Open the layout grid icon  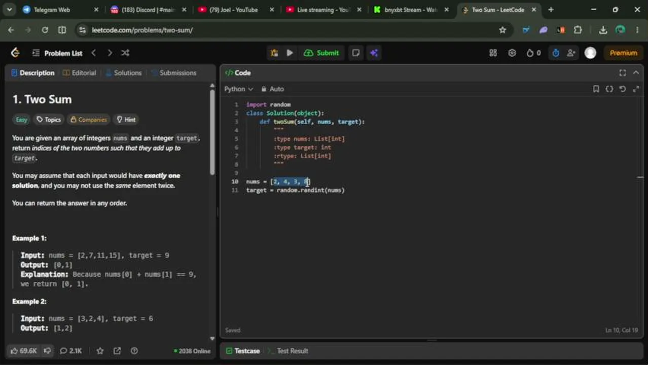493,53
